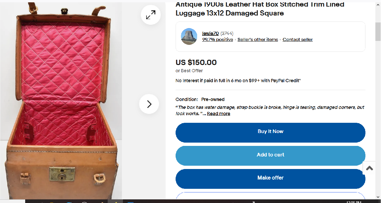View the 99.7% positive feedback link
Viewport: 381px width, 203px height.
pos(218,40)
